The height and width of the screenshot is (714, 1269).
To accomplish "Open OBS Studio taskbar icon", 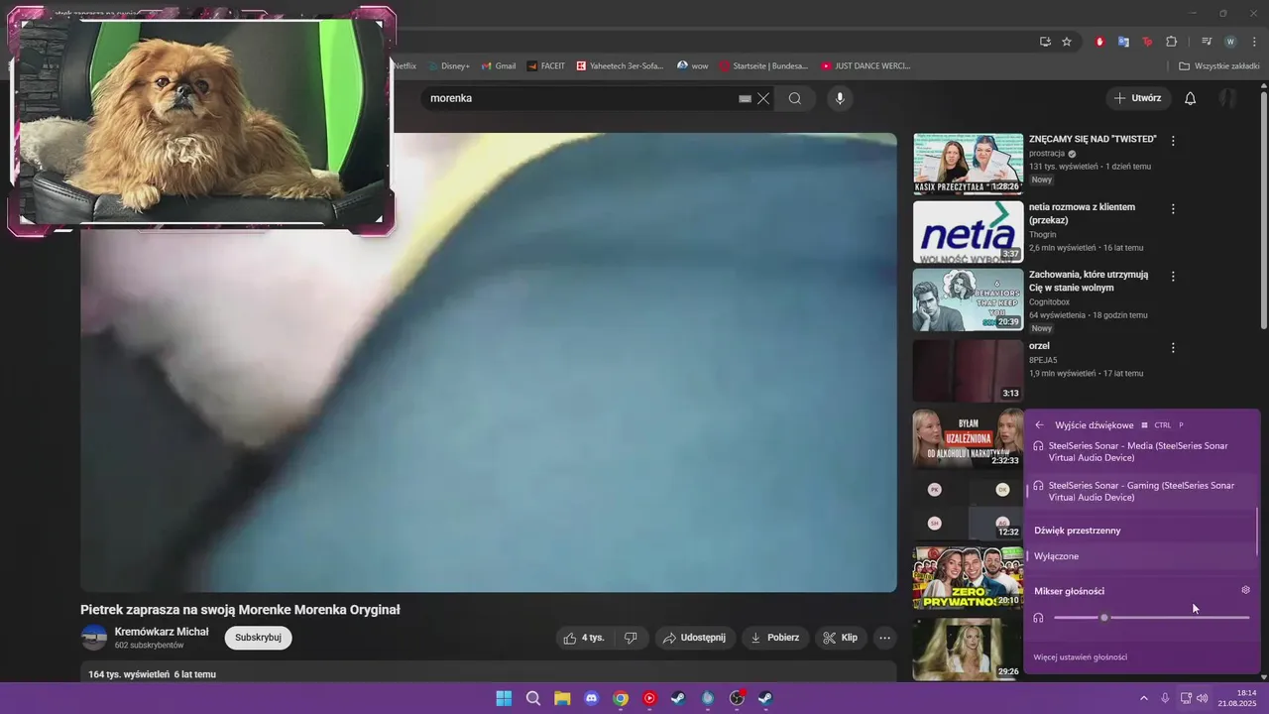I will 737,698.
